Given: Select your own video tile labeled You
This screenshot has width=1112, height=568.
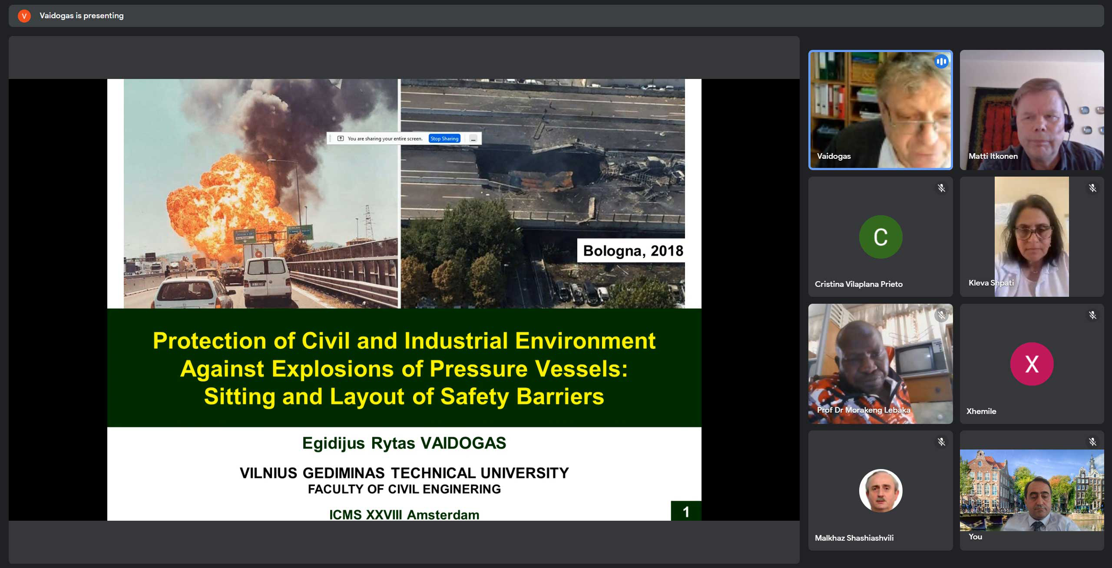Looking at the screenshot, I should (1032, 490).
